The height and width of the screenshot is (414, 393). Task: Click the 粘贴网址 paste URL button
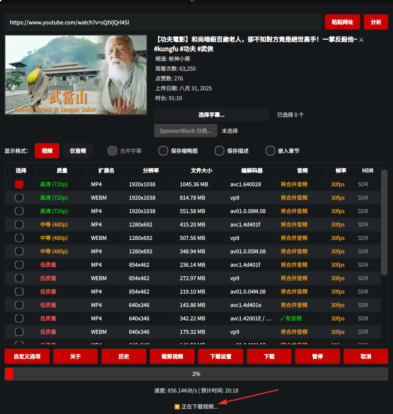[342, 22]
